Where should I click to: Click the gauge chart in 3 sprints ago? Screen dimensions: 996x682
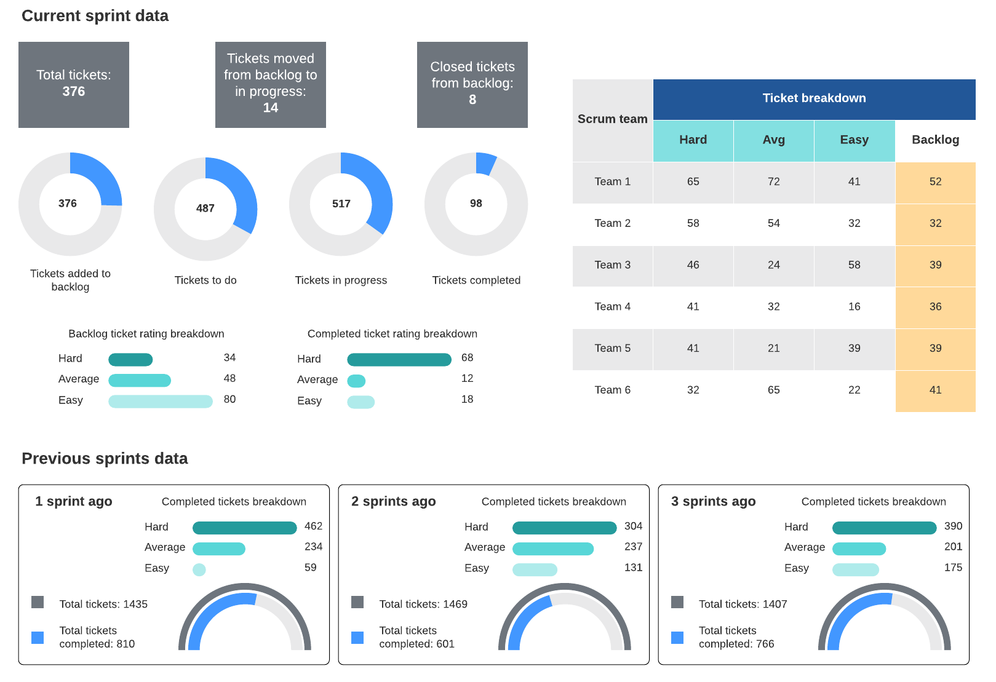885,617
